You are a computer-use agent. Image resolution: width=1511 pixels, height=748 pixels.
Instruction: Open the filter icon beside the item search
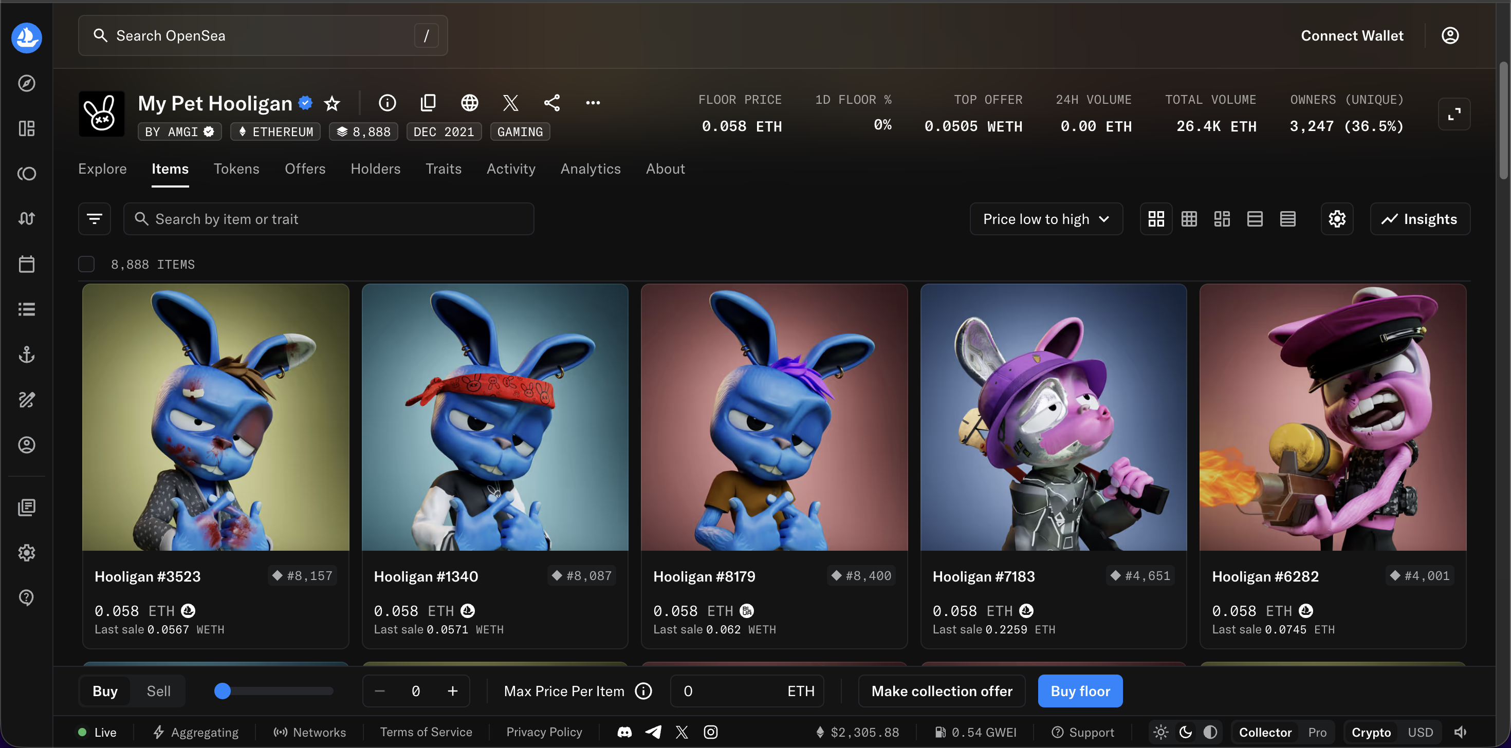pyautogui.click(x=95, y=219)
